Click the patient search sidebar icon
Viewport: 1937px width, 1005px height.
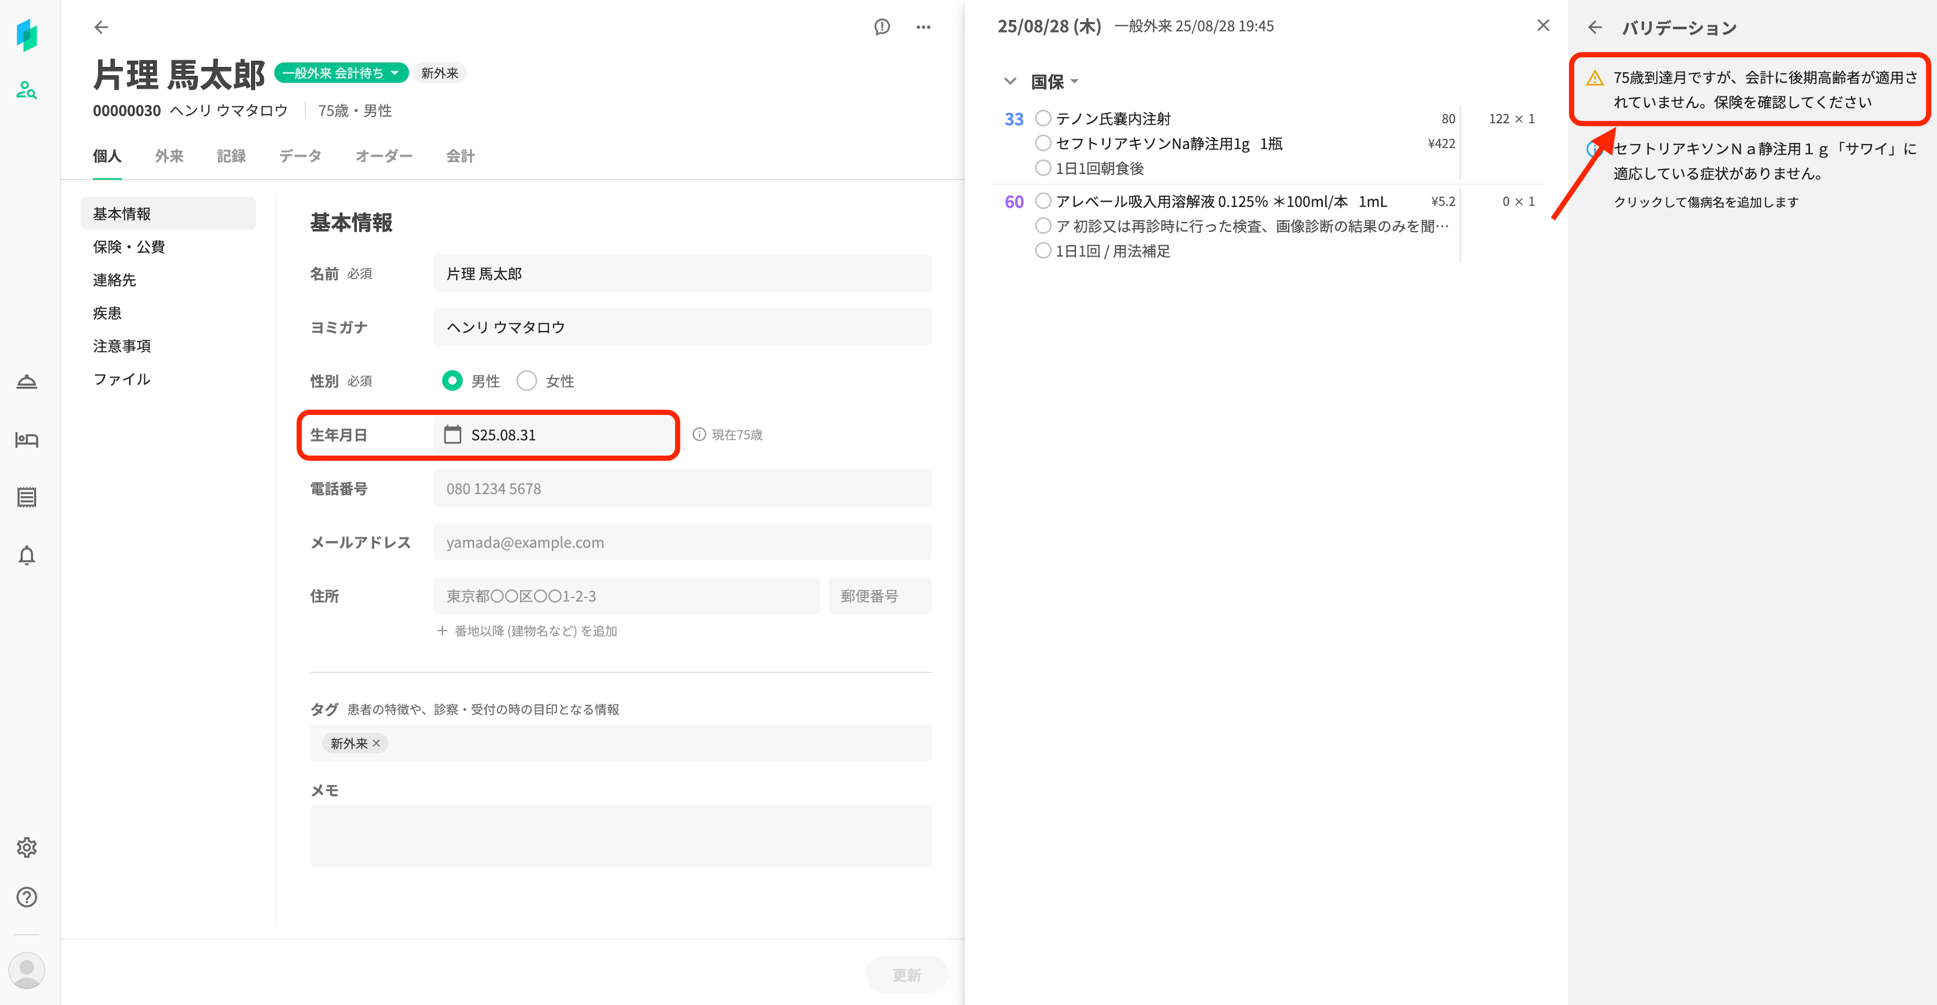26,90
